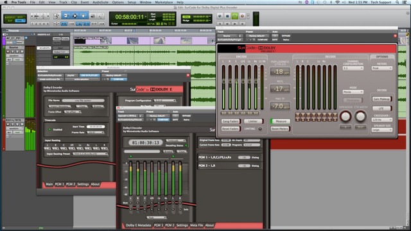
Task: Open the Input Routing Preset dropdown
Action: click(x=90, y=154)
